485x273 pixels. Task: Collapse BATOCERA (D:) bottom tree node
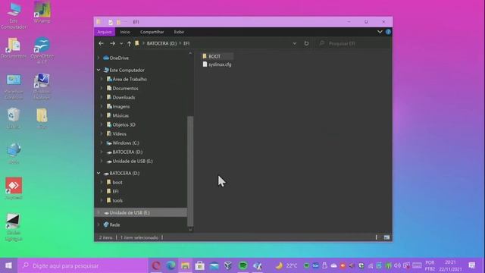coord(99,173)
